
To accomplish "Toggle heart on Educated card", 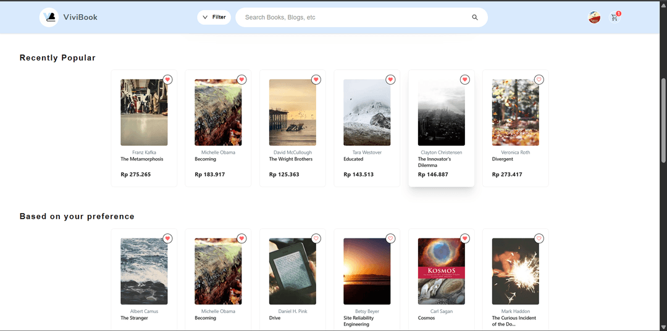I will [390, 80].
